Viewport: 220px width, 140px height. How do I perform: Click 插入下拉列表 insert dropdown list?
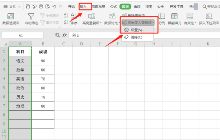[209, 19]
